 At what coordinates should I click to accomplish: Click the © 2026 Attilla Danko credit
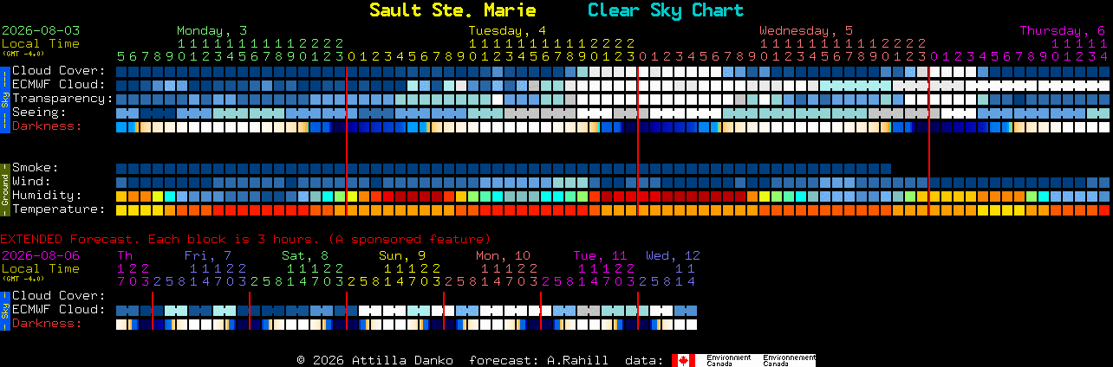tap(377, 360)
